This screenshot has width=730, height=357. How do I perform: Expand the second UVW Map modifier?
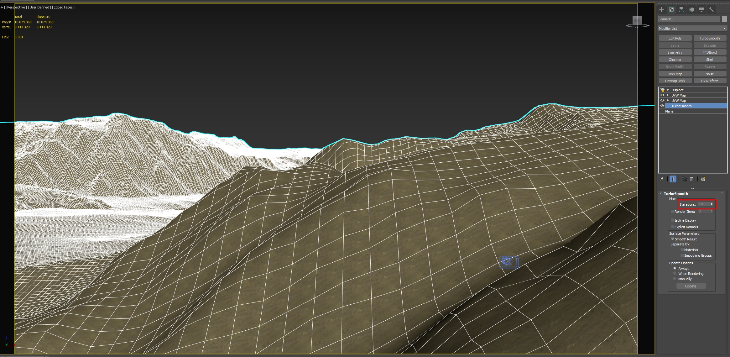(x=668, y=100)
